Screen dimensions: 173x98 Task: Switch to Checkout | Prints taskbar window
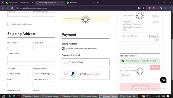pos(109,96)
